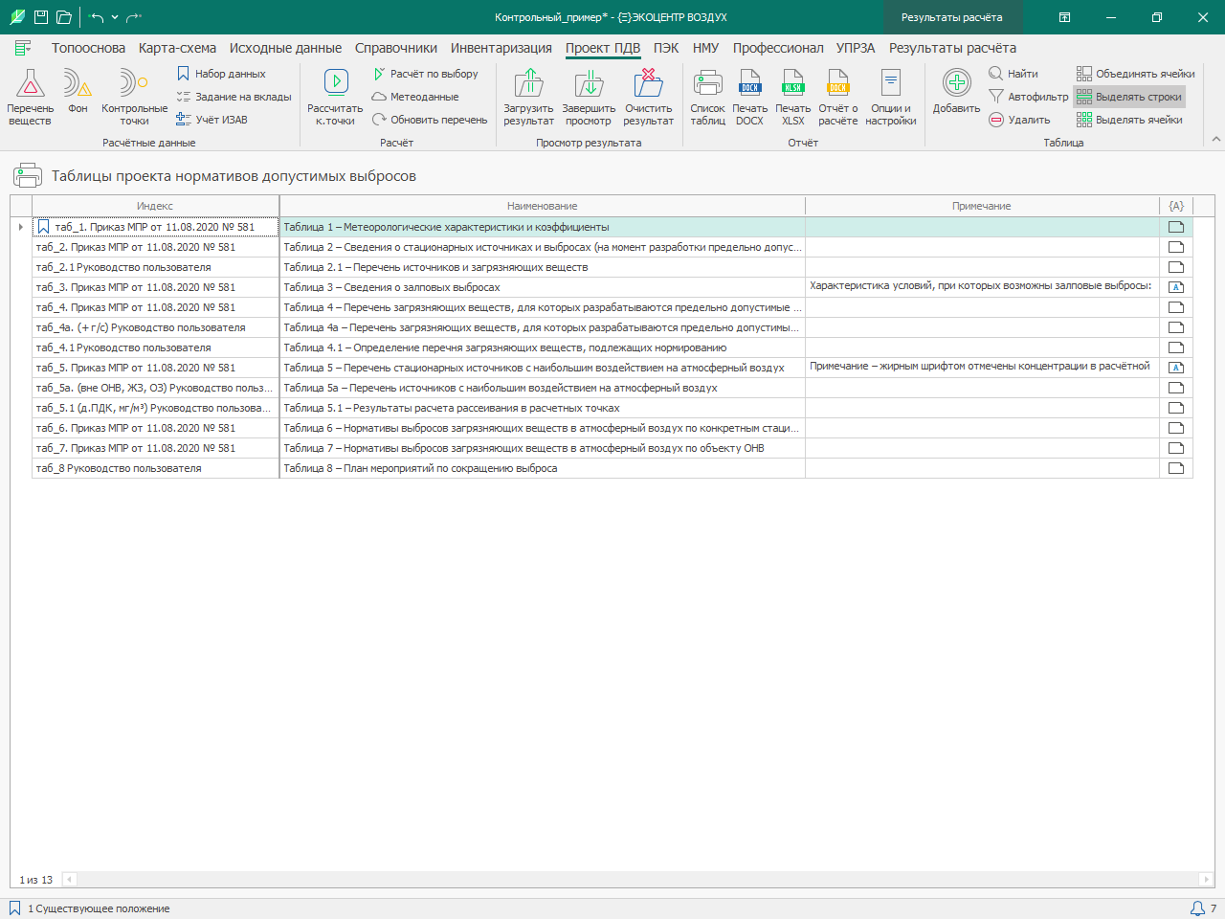Click the Характеристика условий note cell
This screenshot has width=1225, height=919.
coord(982,287)
